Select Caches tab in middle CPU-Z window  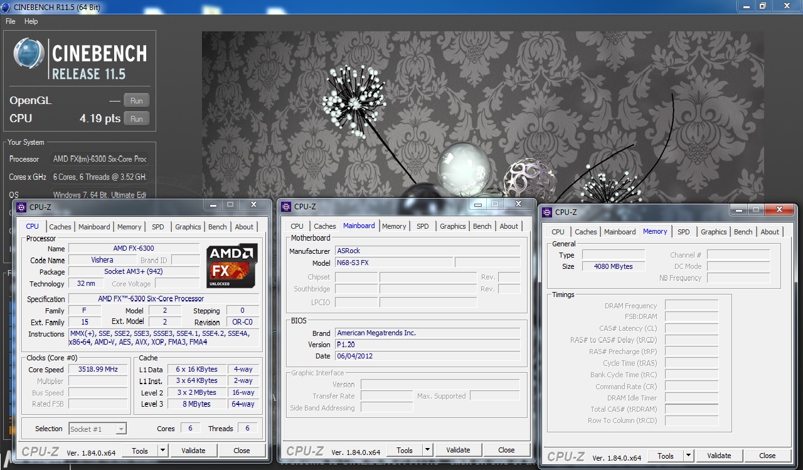[325, 226]
